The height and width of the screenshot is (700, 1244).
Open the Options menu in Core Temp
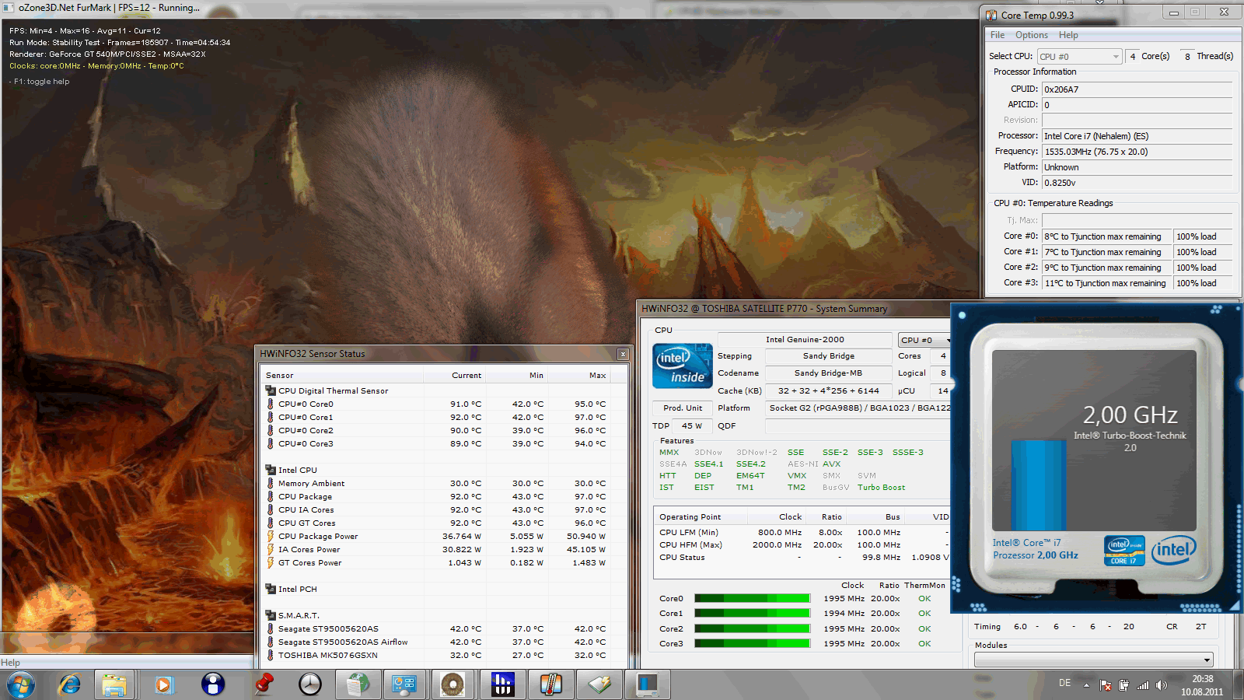[1032, 35]
